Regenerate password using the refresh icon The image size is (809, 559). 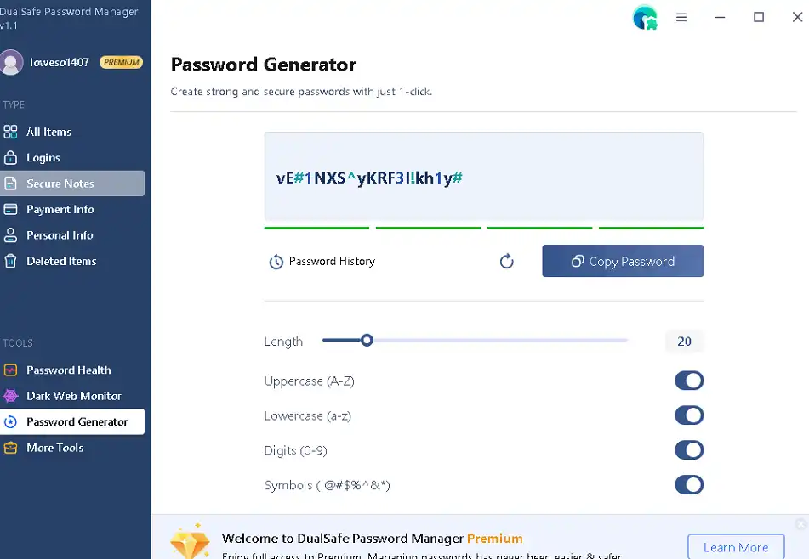tap(507, 262)
